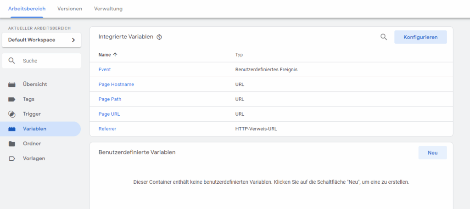Switch to the Versionen tab
Viewport: 470px width, 209px height.
tap(70, 9)
